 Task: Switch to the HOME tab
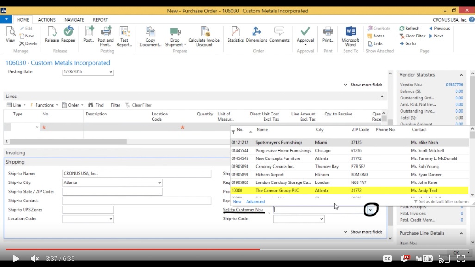pos(23,20)
